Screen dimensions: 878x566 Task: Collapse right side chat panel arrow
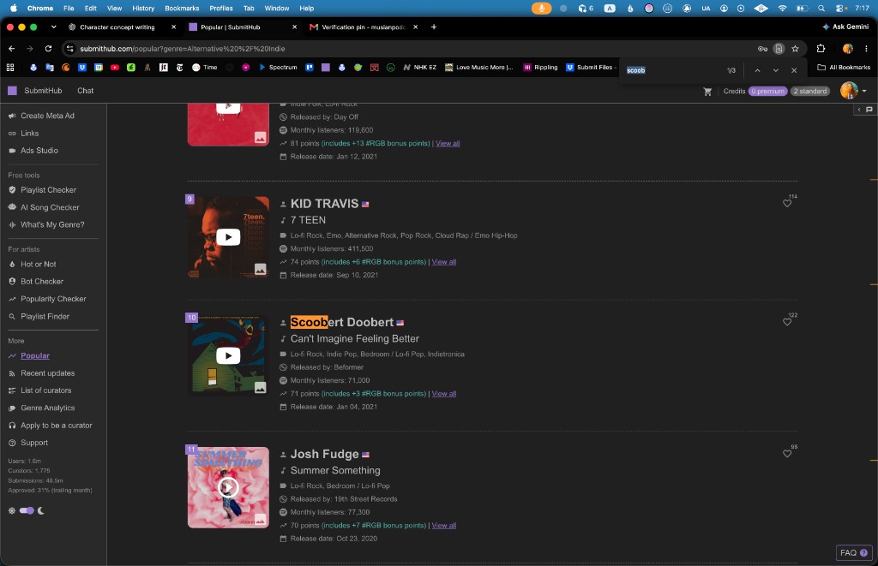pos(859,110)
